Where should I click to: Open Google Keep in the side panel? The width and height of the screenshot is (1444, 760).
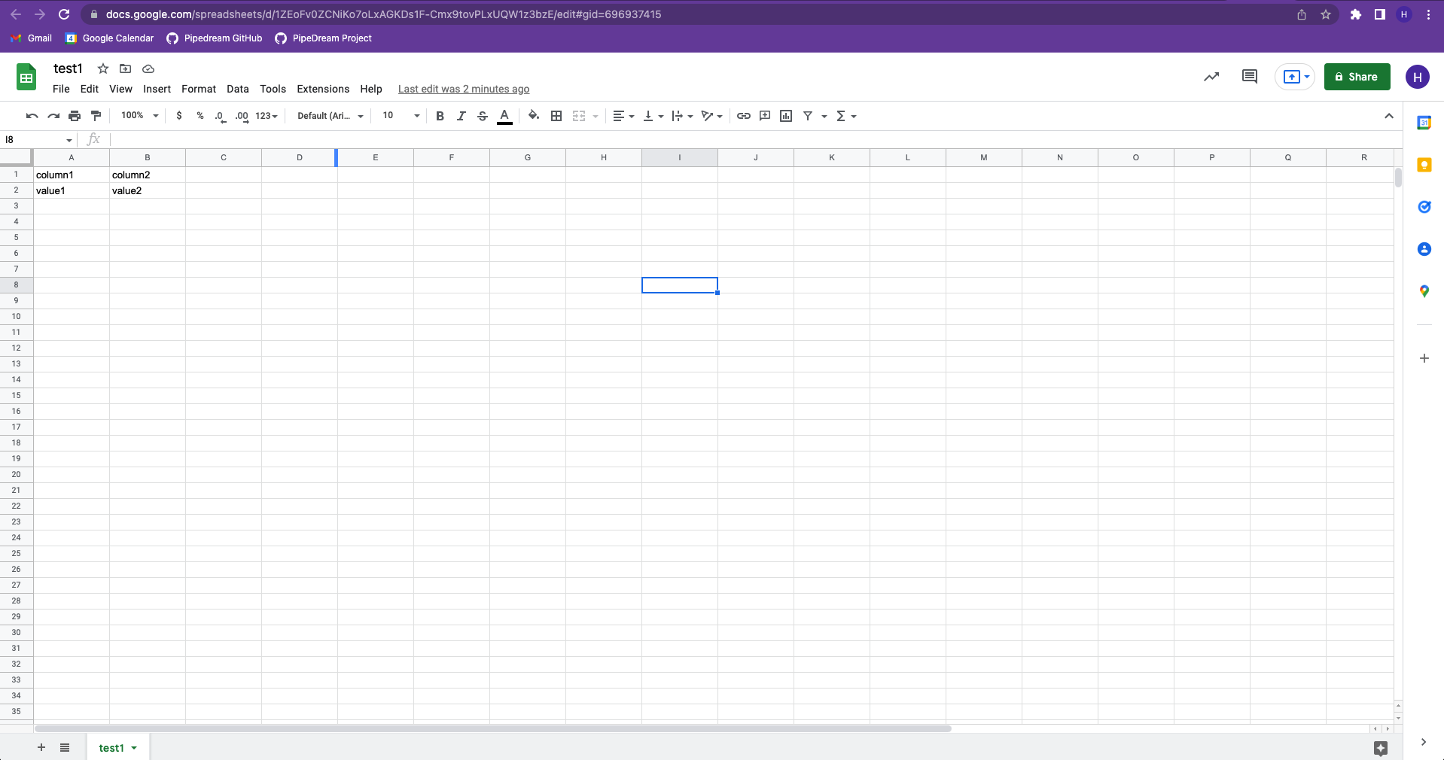[x=1424, y=165]
